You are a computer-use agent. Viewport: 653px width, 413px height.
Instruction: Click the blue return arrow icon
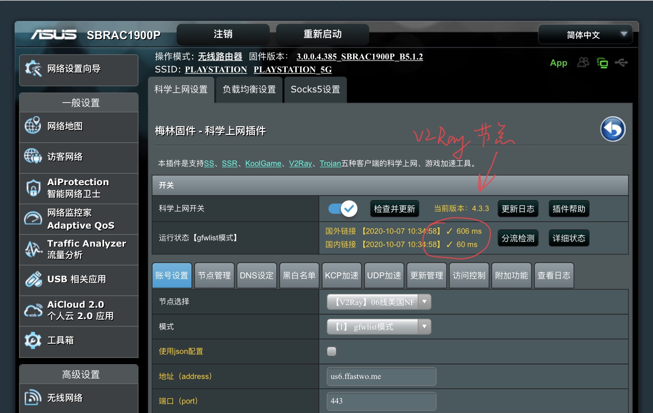point(613,129)
